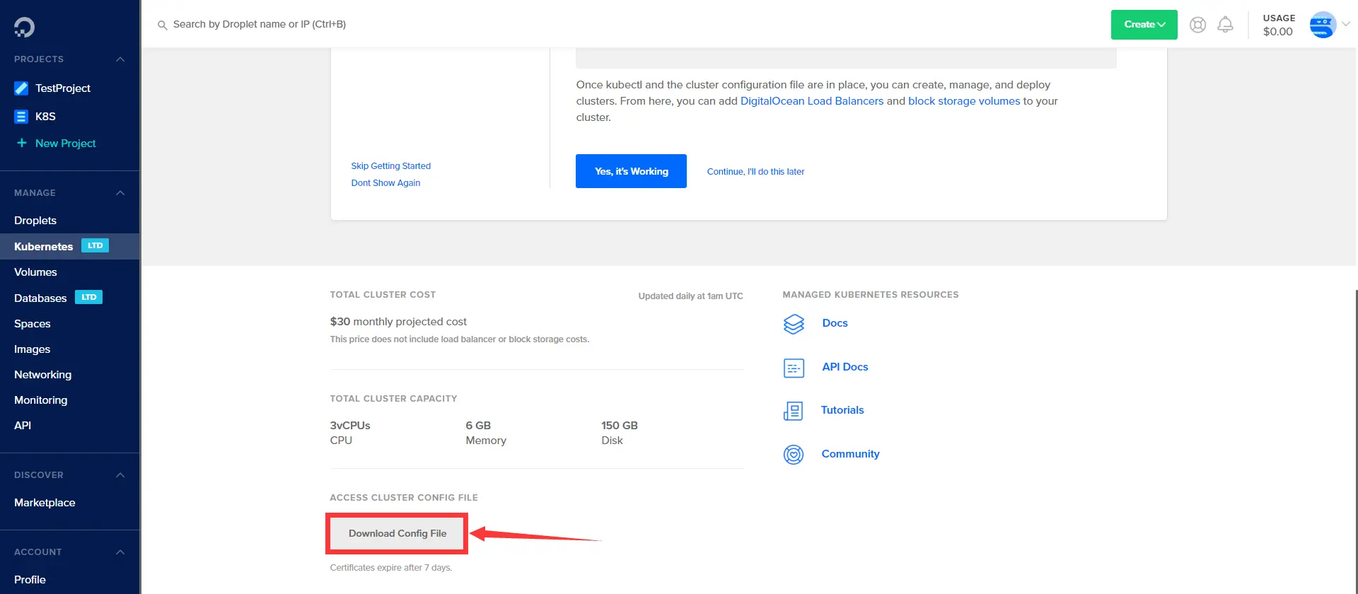
Task: Click Dont Show Again link
Action: coord(385,183)
